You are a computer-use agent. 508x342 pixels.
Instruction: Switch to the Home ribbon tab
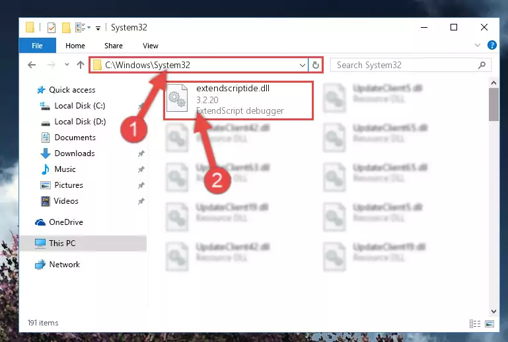[x=75, y=46]
